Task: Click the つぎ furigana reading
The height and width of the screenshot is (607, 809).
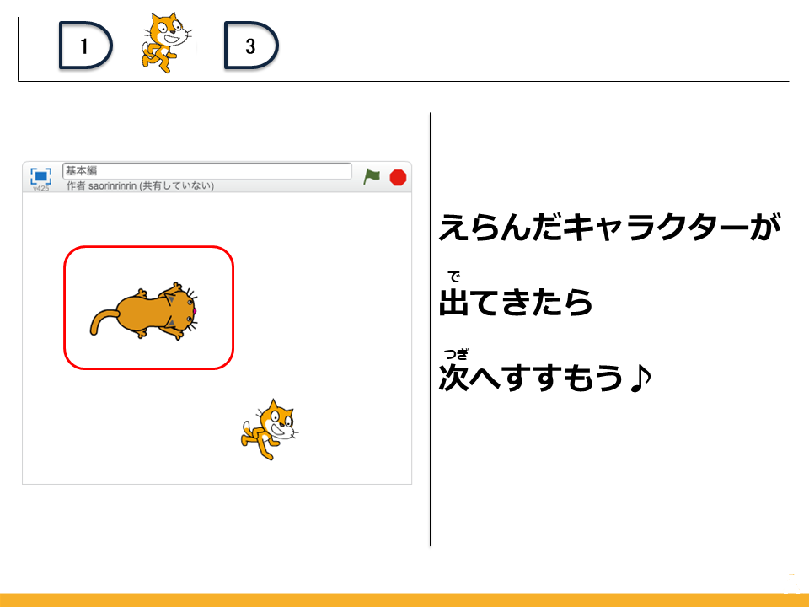Action: (457, 354)
